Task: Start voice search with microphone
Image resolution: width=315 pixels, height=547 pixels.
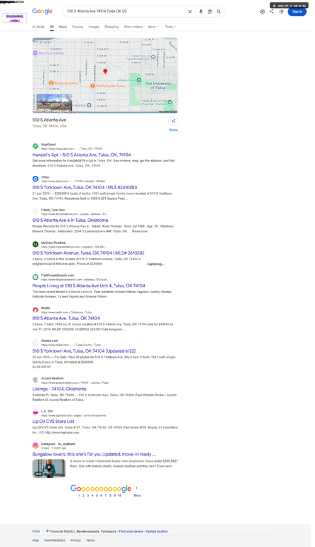Action: 200,11
